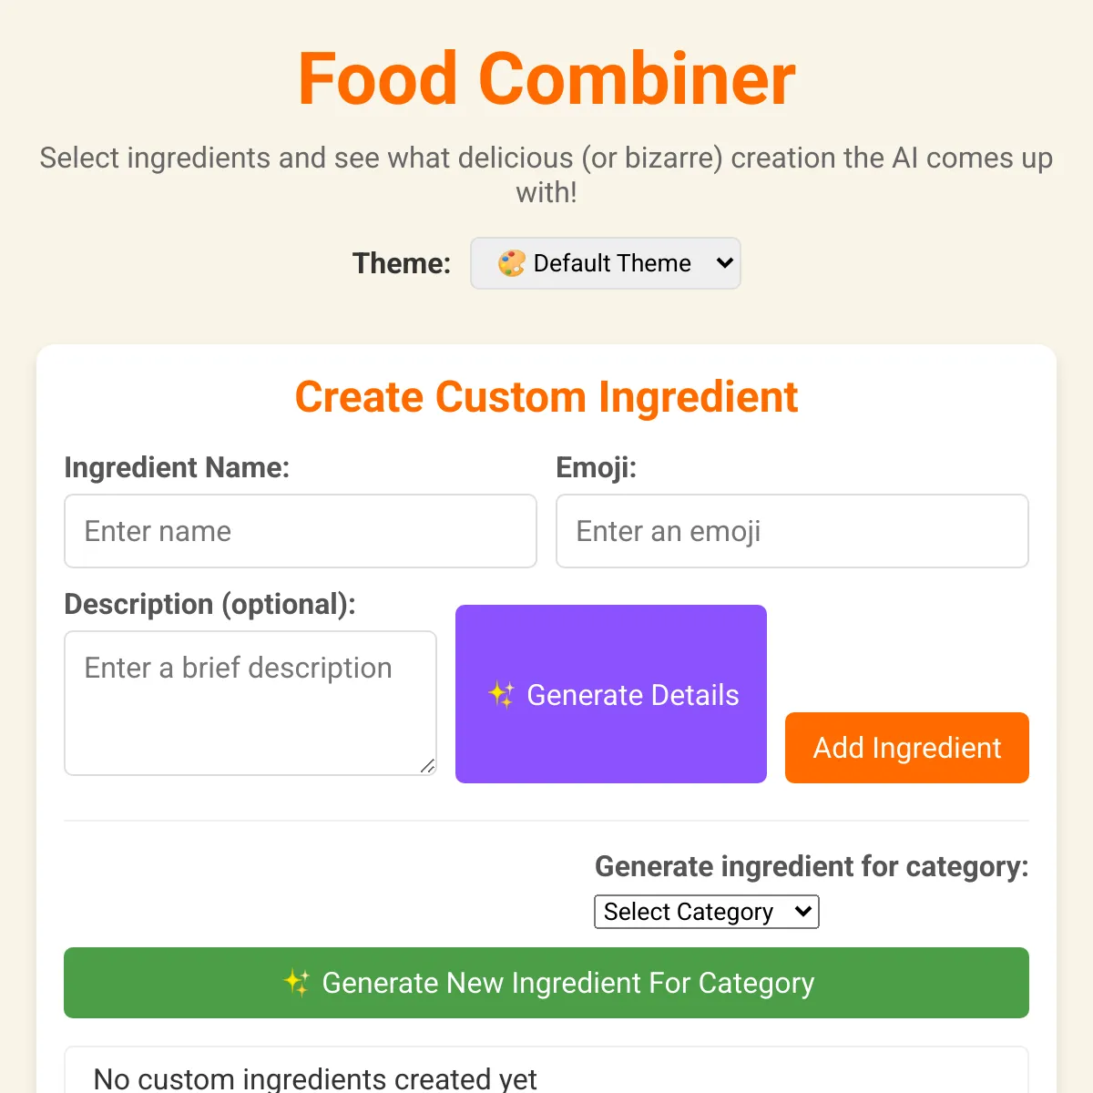Focus the Ingredient Name input field

pyautogui.click(x=301, y=531)
